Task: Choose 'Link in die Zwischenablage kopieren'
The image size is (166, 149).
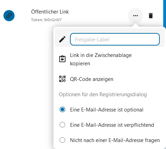Action: click(110, 59)
